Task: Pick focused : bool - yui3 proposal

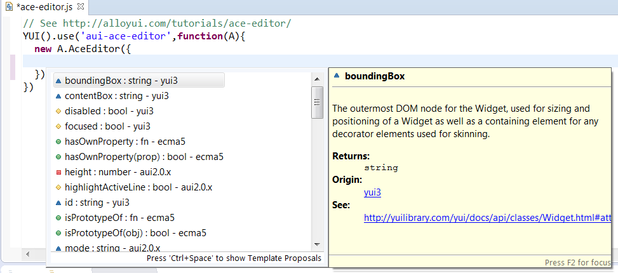Action: pyautogui.click(x=107, y=126)
